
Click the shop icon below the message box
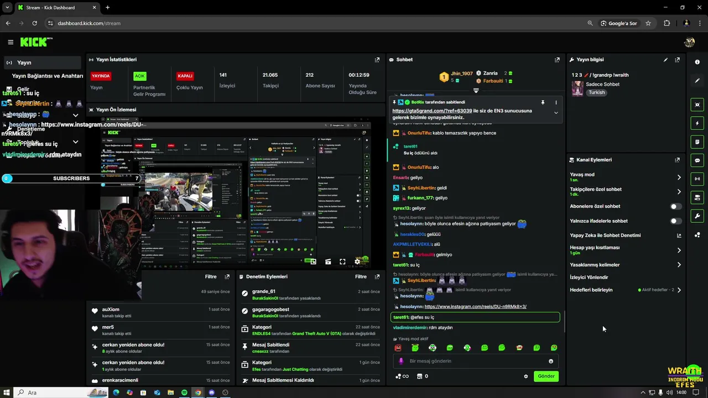tap(419, 376)
